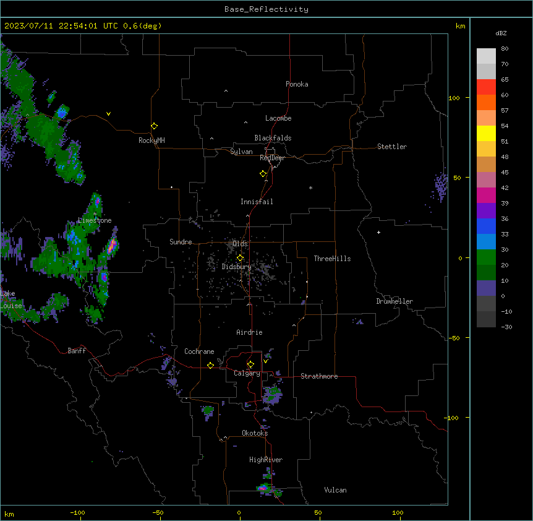Image resolution: width=533 pixels, height=521 pixels.
Task: Select the yellow diamond marker south of RedDeer
Action: [263, 173]
